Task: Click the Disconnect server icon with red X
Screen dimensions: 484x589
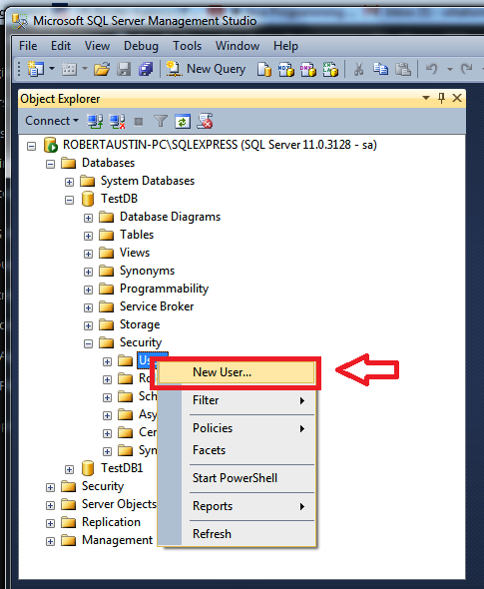Action: [117, 122]
